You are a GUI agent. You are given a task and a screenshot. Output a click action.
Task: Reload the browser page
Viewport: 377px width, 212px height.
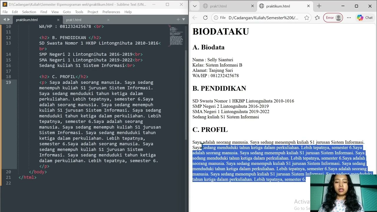point(205,18)
